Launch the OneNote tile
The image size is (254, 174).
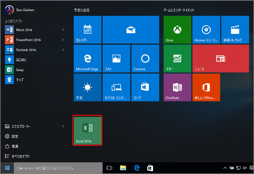[x=177, y=87]
